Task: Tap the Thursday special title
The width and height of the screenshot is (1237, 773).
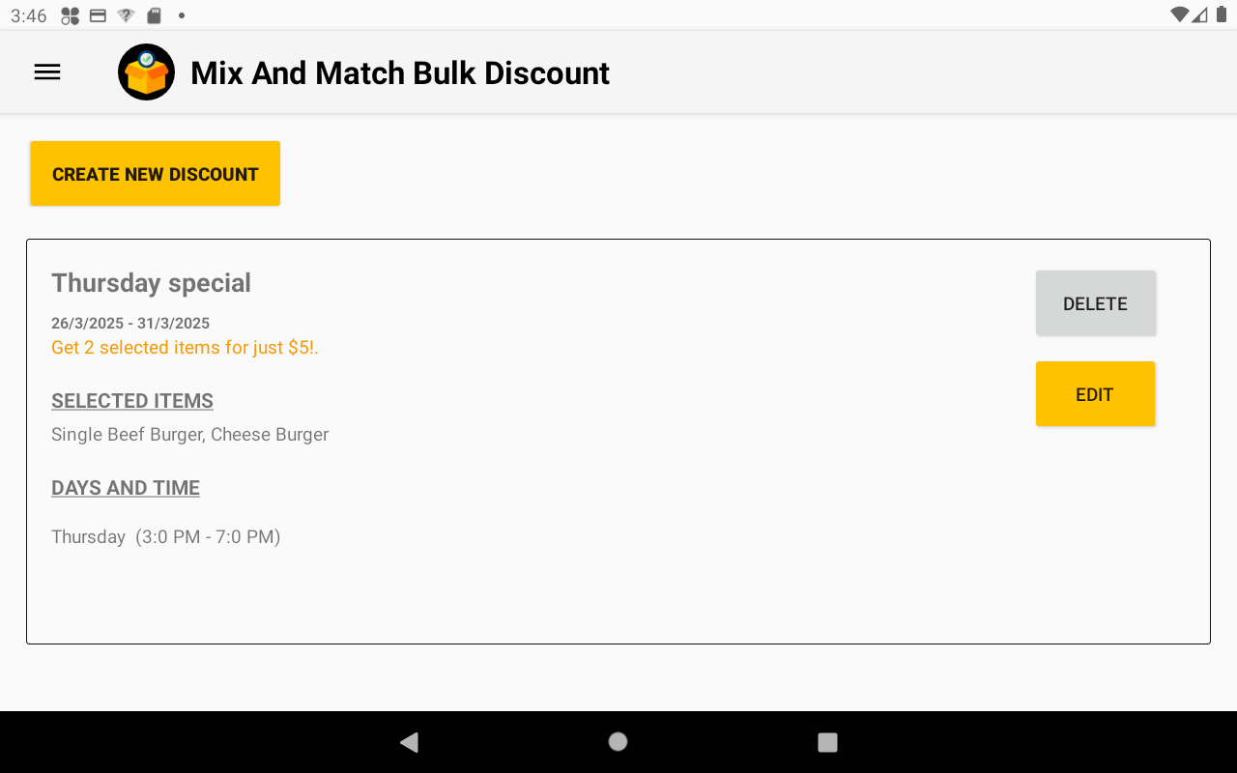Action: point(151,282)
